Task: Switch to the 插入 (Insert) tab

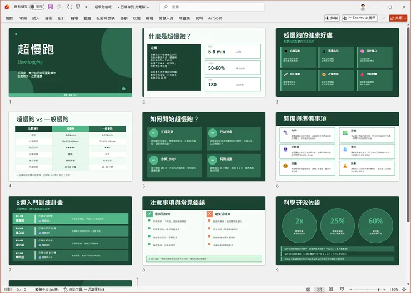Action: point(36,18)
